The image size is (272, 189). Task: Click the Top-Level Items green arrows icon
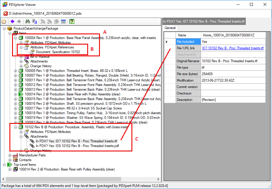[10, 164]
